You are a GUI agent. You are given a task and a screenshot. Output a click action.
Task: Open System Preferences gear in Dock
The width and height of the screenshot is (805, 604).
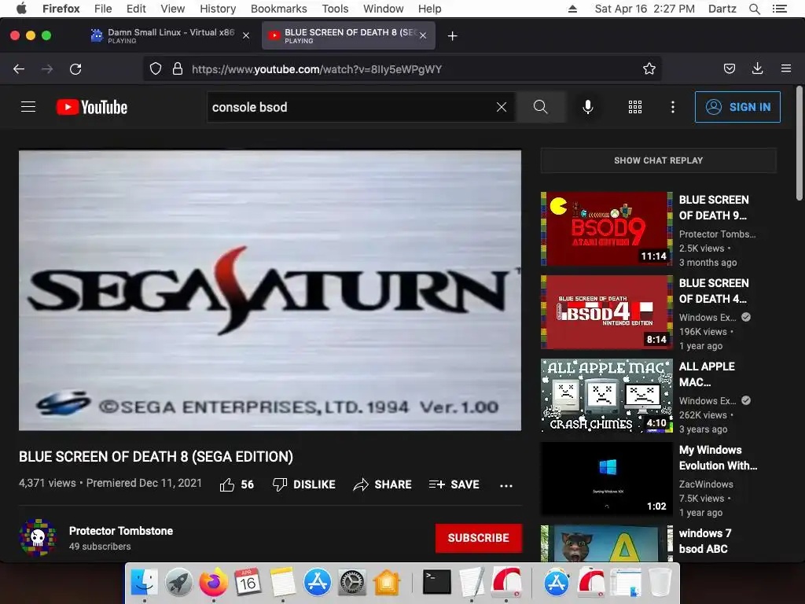pos(351,583)
